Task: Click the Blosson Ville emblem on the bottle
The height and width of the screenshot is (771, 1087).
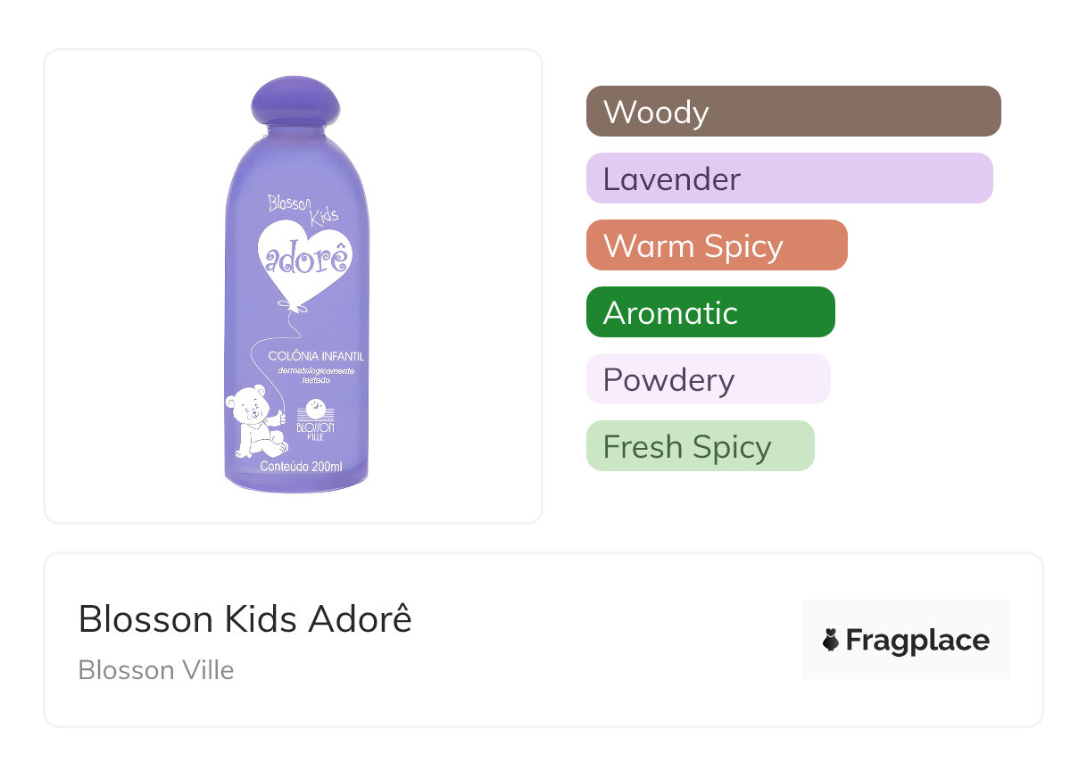Action: point(315,419)
